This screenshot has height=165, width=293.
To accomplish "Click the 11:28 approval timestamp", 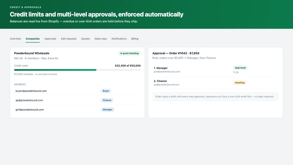I will click(235, 72).
